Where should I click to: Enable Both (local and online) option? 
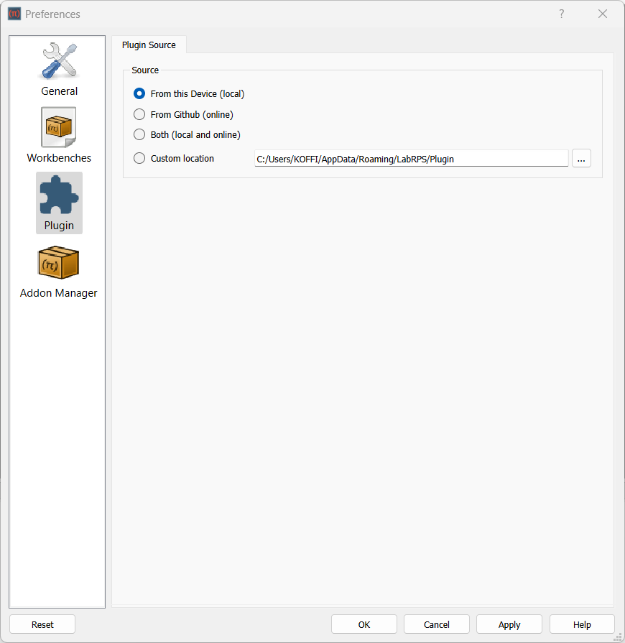point(139,135)
